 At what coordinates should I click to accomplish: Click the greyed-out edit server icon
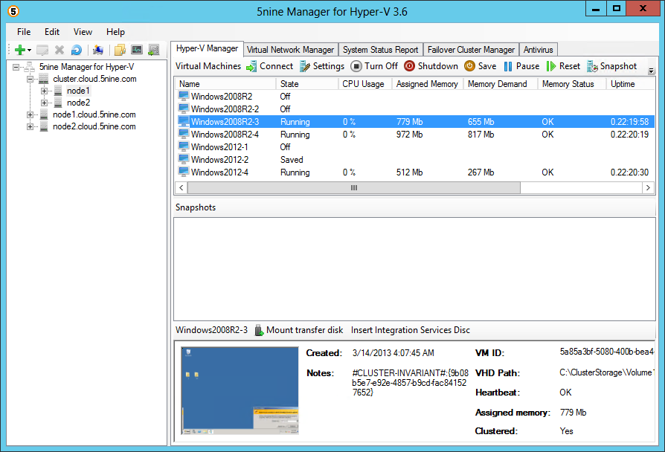pyautogui.click(x=42, y=50)
